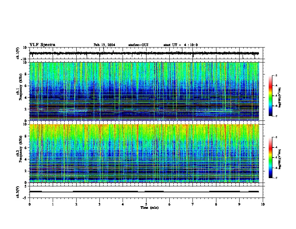Click the ch.1 frequency axis "6" tick label

(x=26, y=86)
